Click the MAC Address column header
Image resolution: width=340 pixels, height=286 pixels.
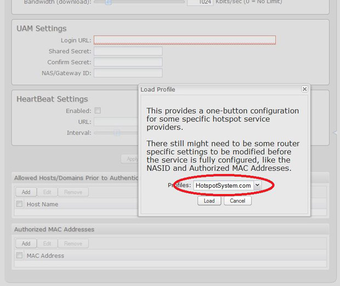coord(46,256)
